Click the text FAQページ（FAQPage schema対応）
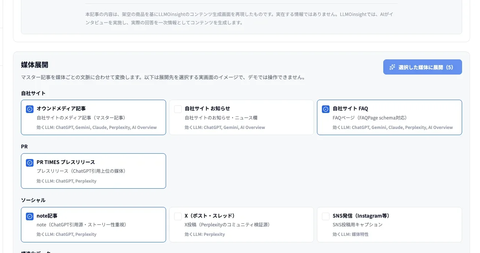The width and height of the screenshot is (480, 253). coord(370,118)
